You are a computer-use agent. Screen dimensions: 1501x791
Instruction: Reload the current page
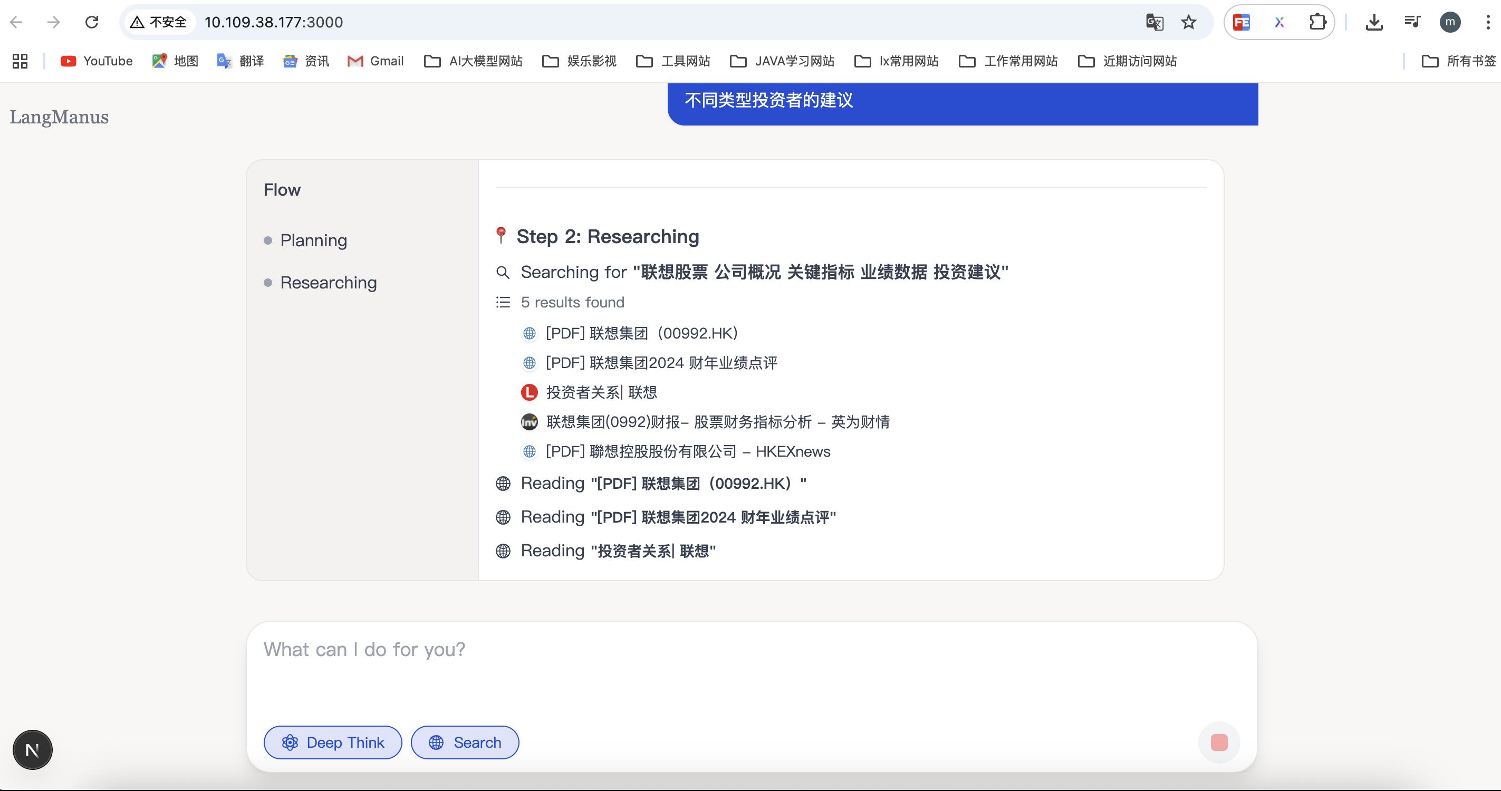pyautogui.click(x=91, y=22)
